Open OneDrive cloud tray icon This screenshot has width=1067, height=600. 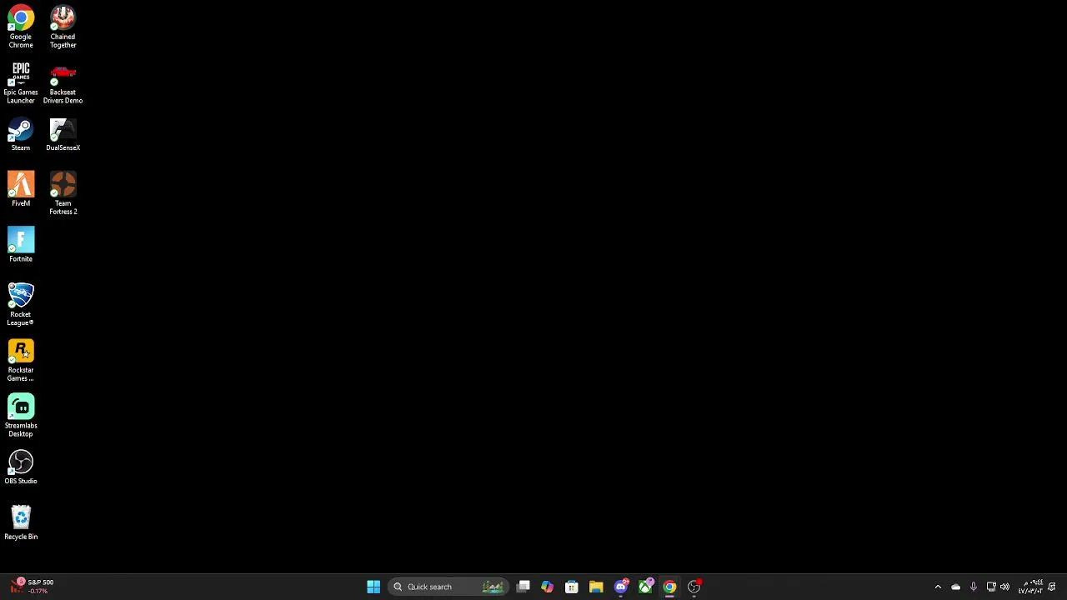pos(955,587)
